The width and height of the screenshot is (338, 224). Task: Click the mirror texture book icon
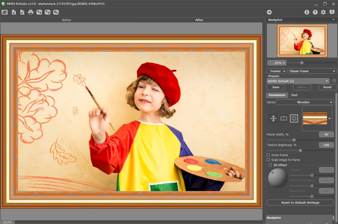click(x=284, y=118)
